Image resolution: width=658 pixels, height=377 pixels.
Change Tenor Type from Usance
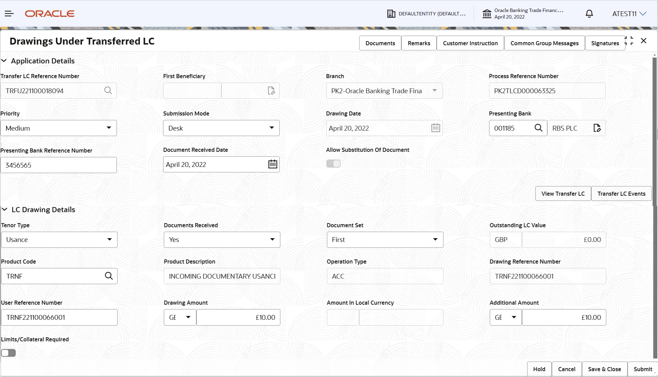click(x=110, y=240)
